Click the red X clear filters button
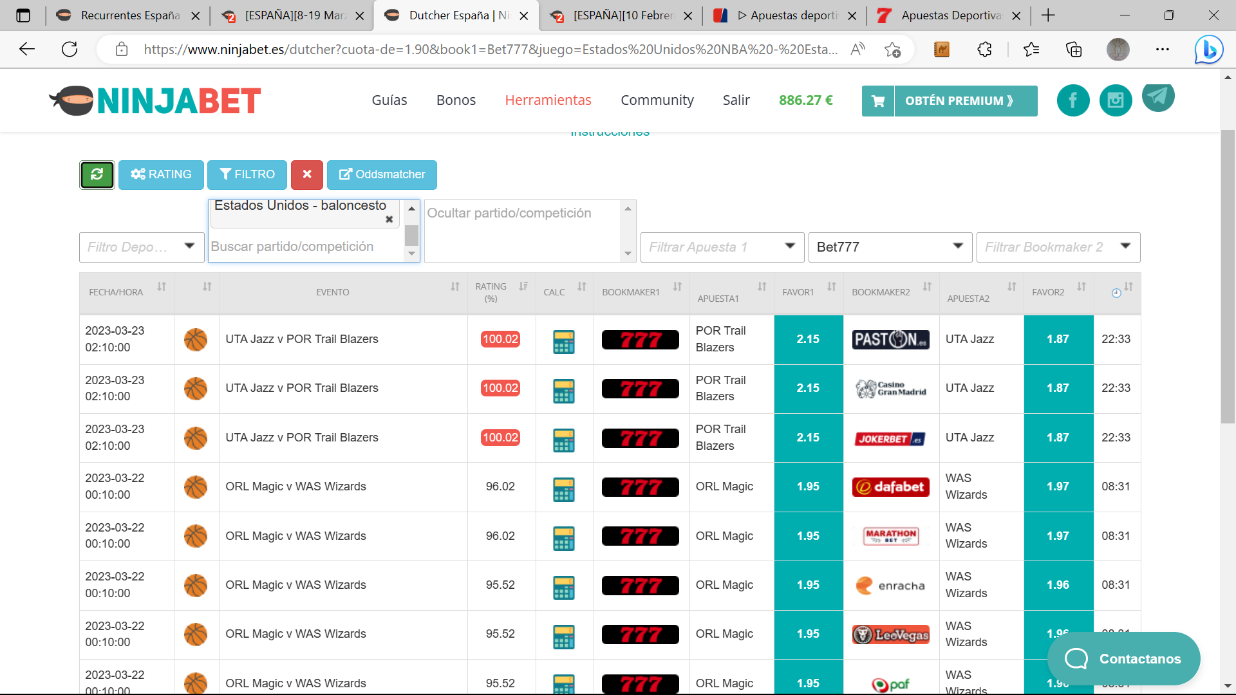 [x=307, y=174]
